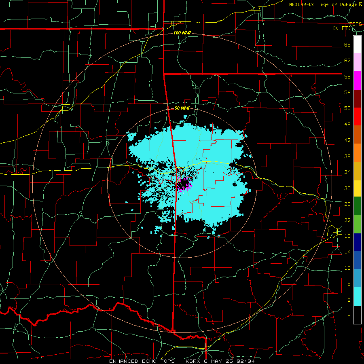Click the dark orange 46 kft legend swatch

[x=357, y=134]
